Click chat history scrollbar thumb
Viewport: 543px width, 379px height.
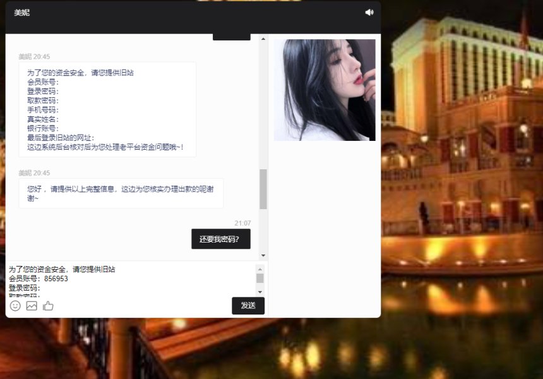263,189
